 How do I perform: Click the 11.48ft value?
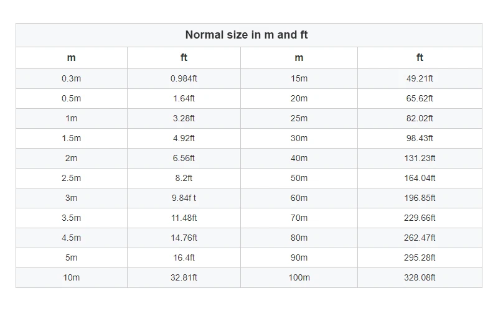184,218
